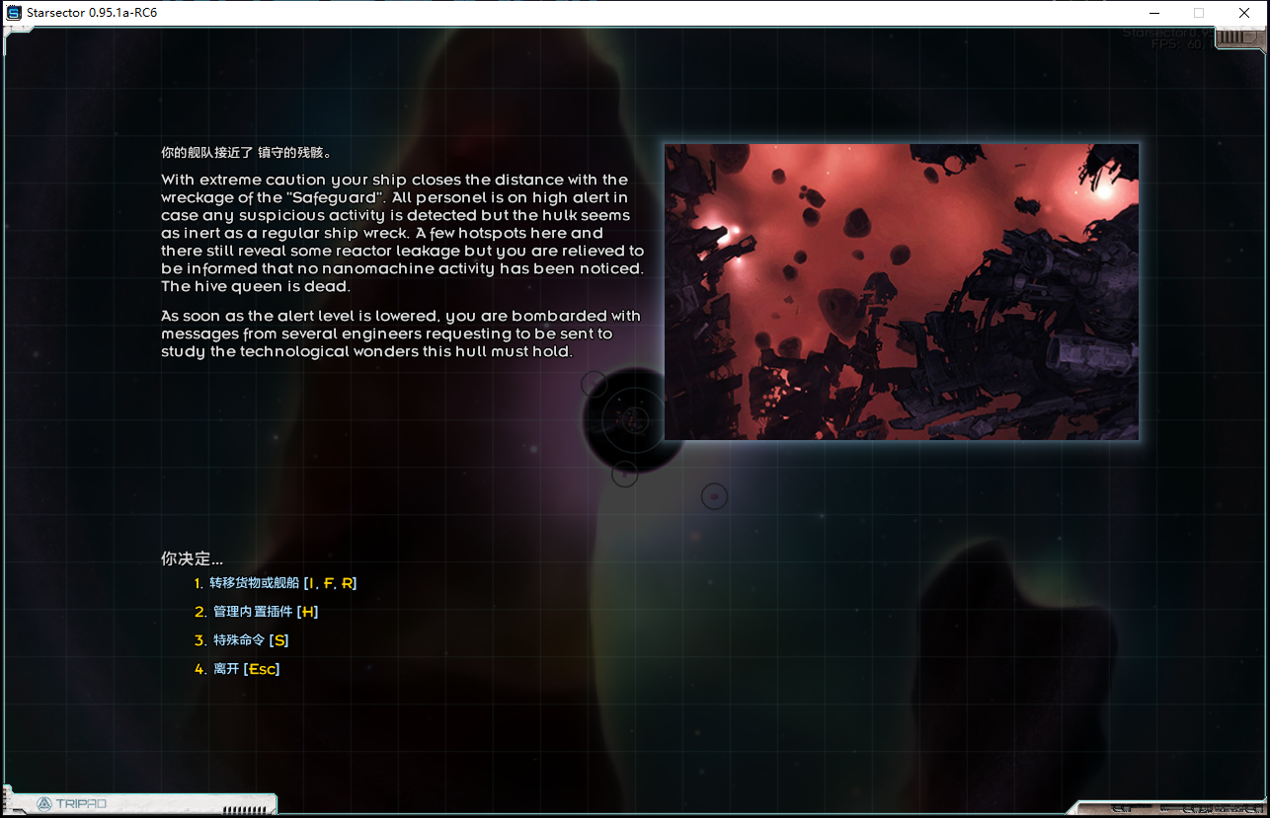
Task: Click the "Starsector 0.95.1a-RC6" window title
Action: click(92, 13)
